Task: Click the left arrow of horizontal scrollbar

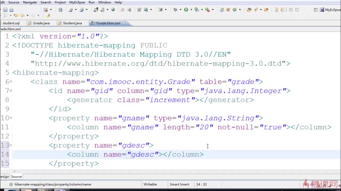Action: 14,171
